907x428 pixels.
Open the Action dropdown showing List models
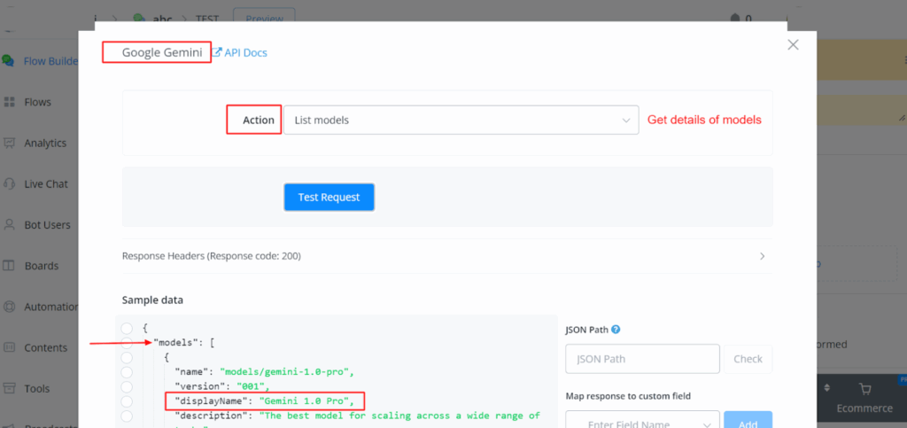coord(461,121)
